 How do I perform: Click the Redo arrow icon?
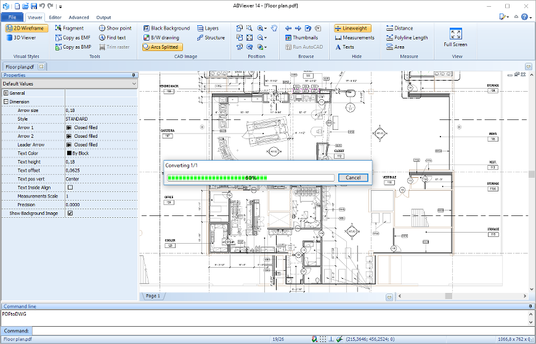[x=51, y=6]
